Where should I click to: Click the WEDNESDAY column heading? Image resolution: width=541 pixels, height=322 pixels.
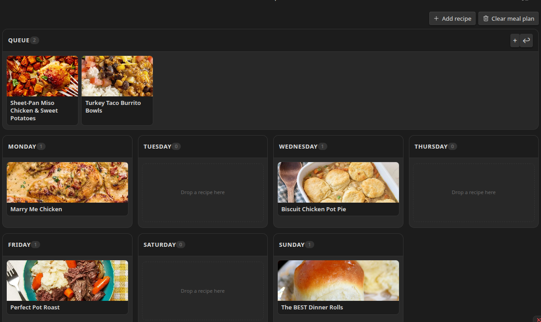tap(298, 147)
